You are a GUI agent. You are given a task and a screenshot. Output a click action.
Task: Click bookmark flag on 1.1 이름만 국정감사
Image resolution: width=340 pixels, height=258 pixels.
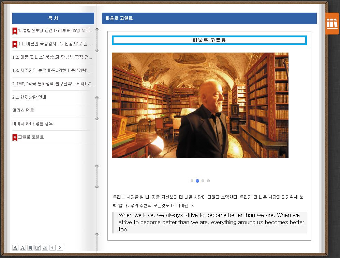coord(15,44)
